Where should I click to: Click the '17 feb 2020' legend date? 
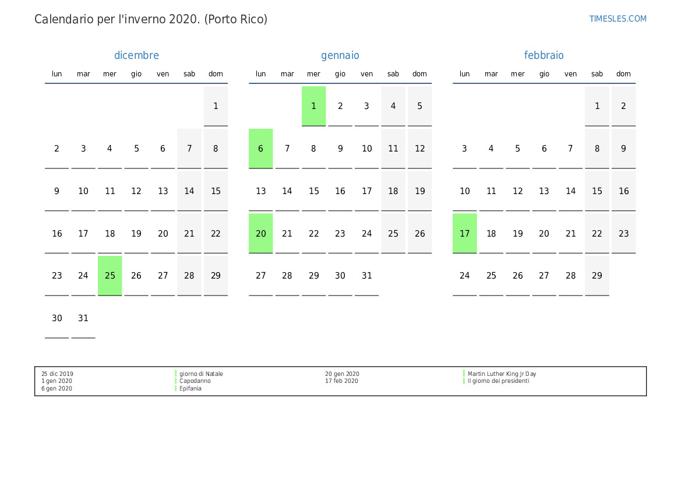click(341, 381)
